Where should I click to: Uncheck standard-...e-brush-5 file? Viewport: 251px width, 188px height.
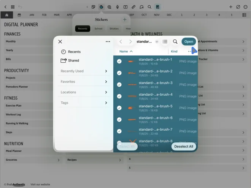click(x=119, y=108)
